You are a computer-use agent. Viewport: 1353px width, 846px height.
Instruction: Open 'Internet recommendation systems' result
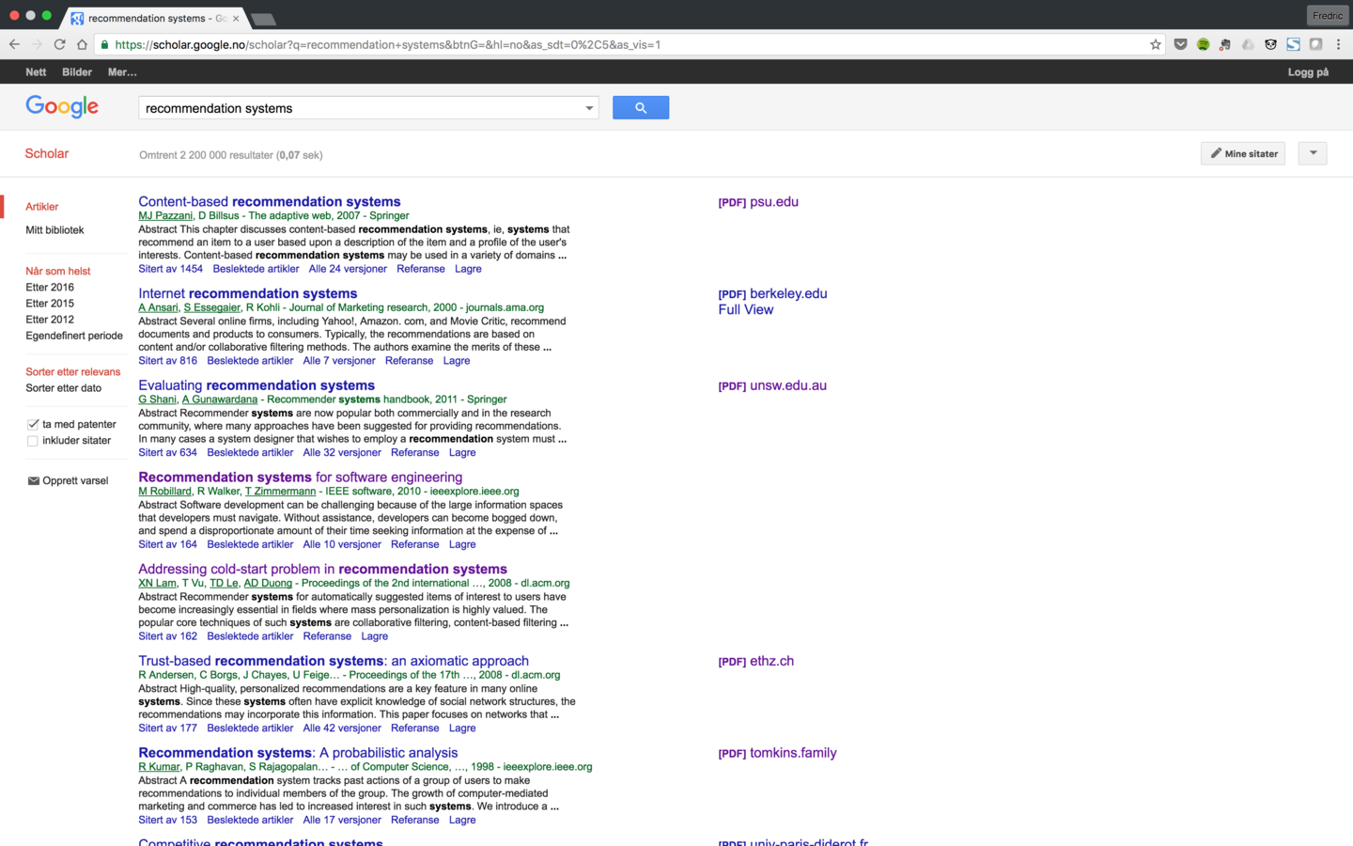click(248, 293)
